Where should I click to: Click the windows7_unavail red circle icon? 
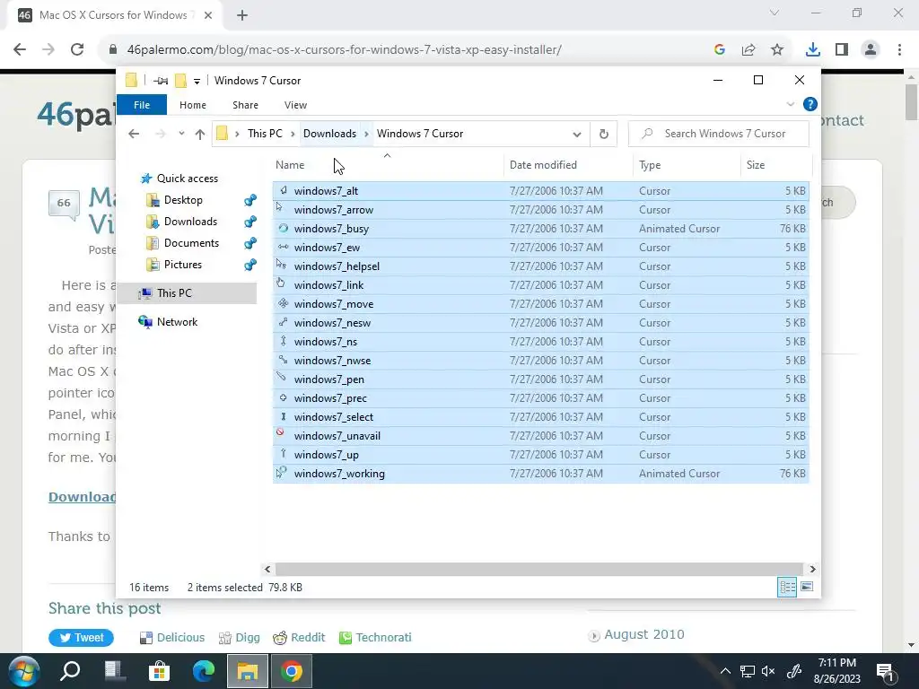pos(280,432)
